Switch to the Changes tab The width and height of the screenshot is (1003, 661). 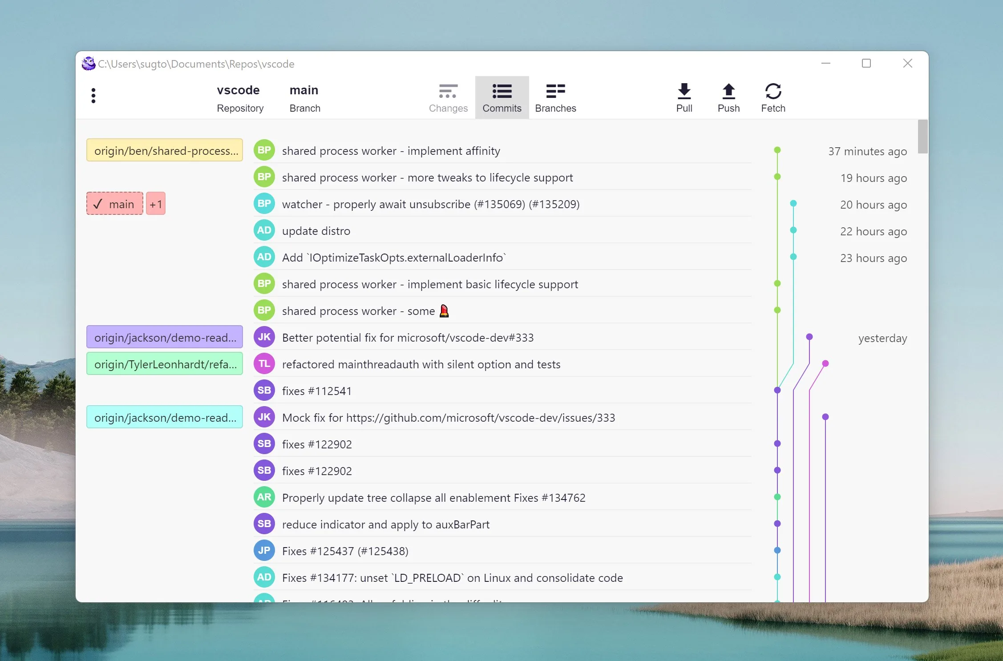448,98
